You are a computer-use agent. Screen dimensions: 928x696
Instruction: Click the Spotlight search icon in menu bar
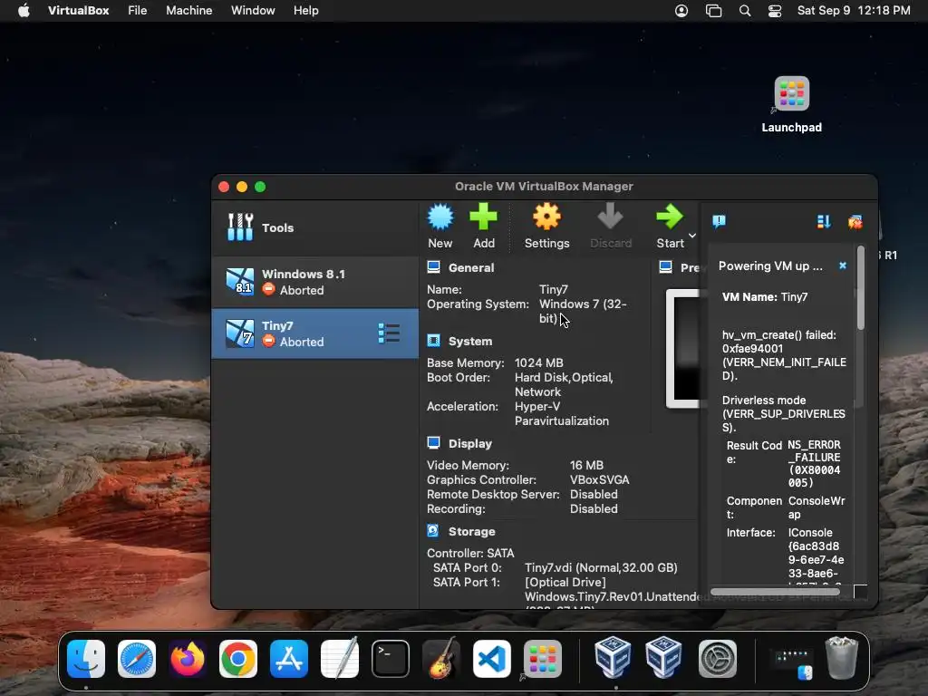click(x=745, y=11)
